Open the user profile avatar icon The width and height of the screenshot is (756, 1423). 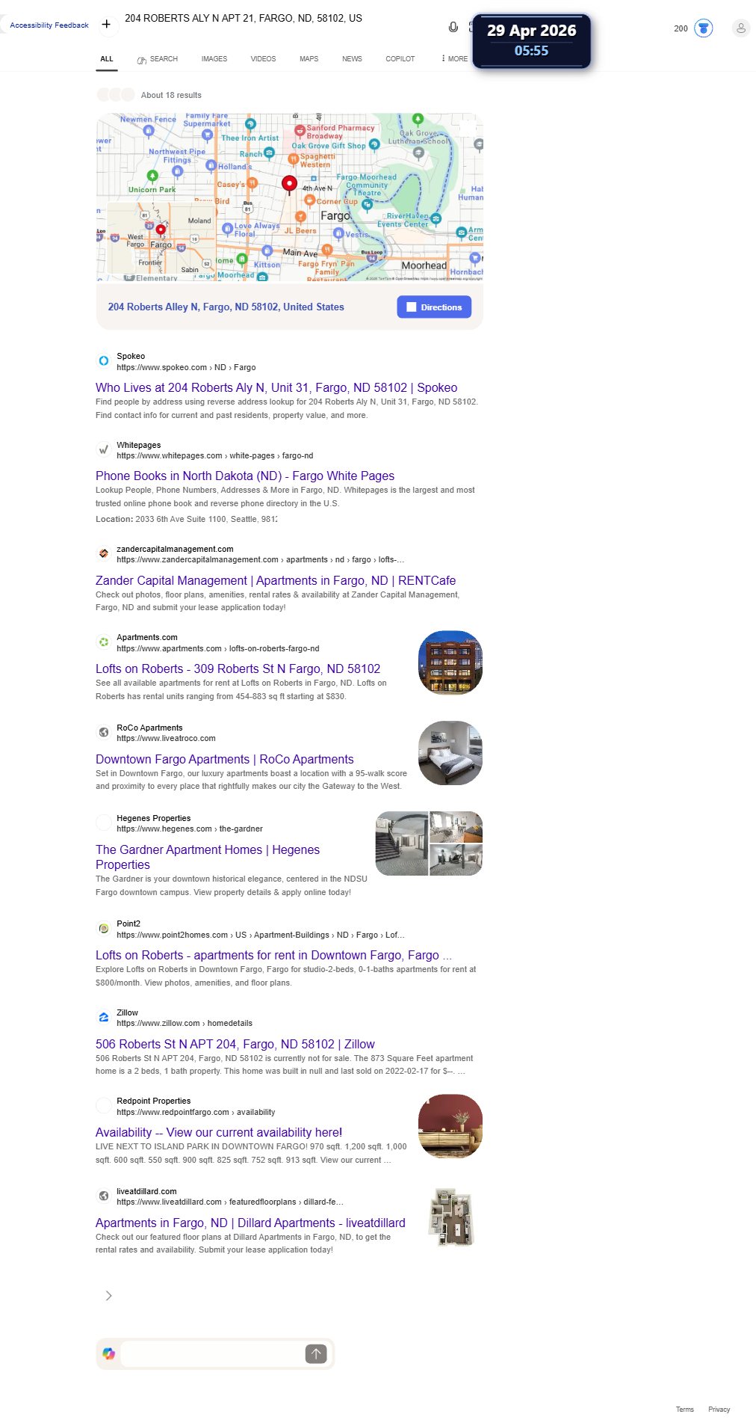coord(740,28)
